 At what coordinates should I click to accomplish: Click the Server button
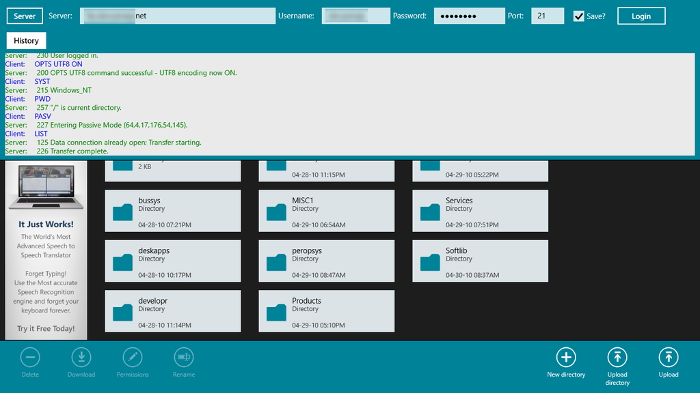(x=25, y=16)
